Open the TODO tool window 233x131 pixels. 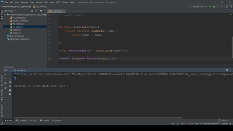coord(33,120)
